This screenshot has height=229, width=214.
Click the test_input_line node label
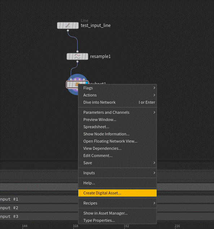coord(96,26)
